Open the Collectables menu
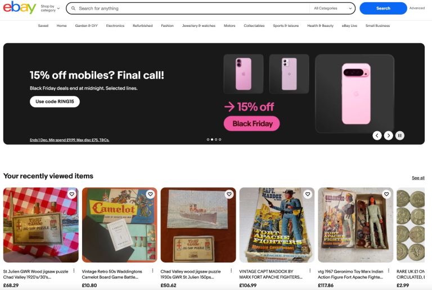432x290 pixels. click(254, 26)
